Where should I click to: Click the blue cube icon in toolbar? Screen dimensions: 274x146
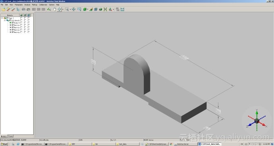(96, 9)
